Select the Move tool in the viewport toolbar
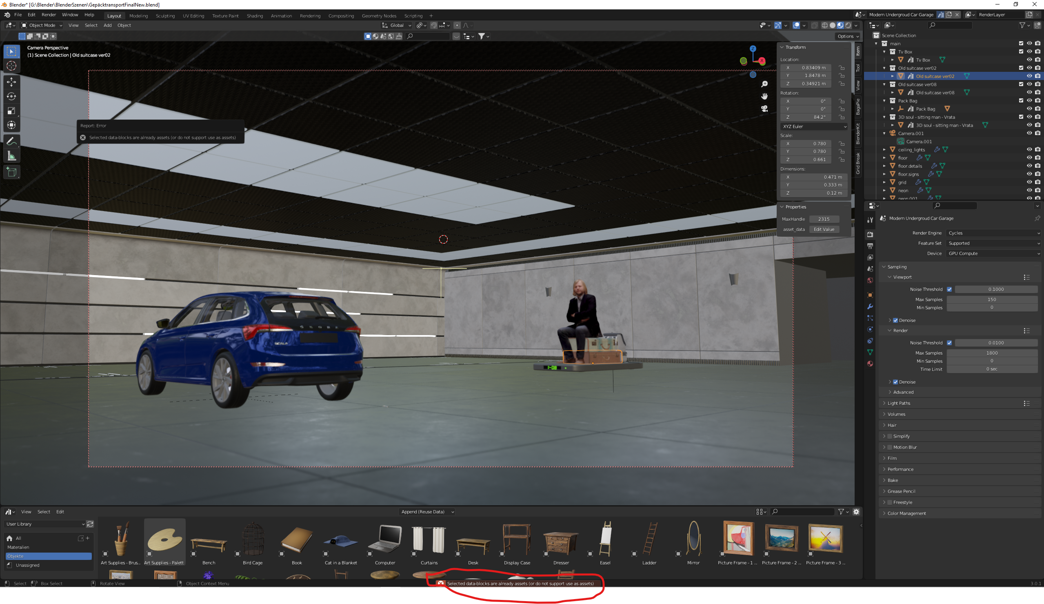The width and height of the screenshot is (1044, 604). (x=11, y=82)
